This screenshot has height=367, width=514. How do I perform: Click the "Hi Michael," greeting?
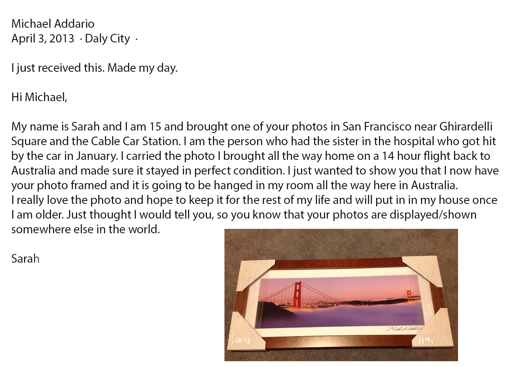tap(39, 97)
